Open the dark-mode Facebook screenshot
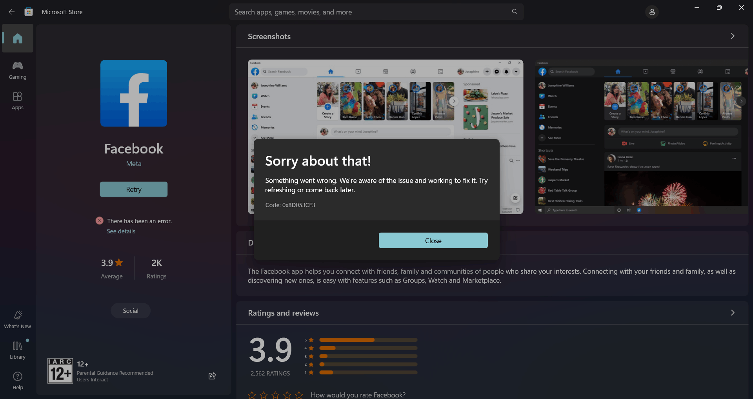753x399 pixels. 642,137
